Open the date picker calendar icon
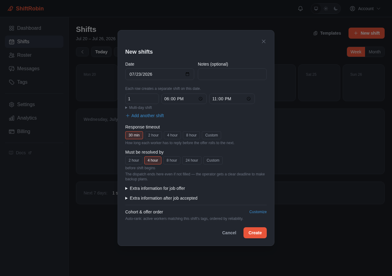This screenshot has height=276, width=392. [187, 74]
